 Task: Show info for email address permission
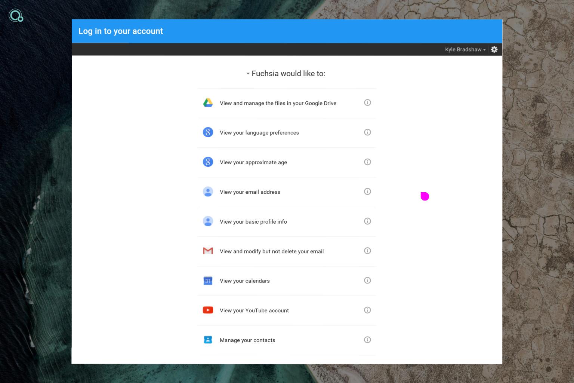tap(367, 191)
